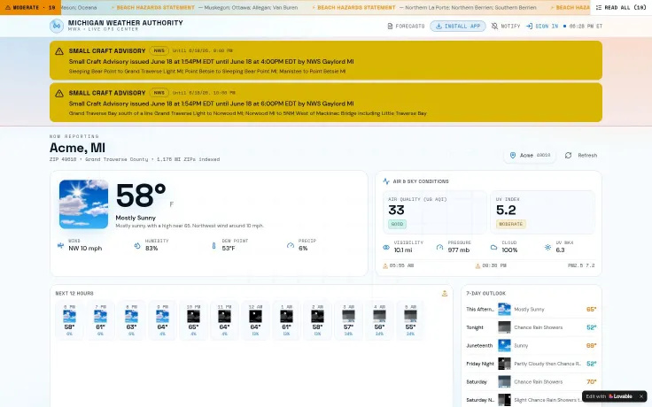Viewport: 652px width, 407px height.
Task: Close the Edit with Lovable badge
Action: point(641,396)
